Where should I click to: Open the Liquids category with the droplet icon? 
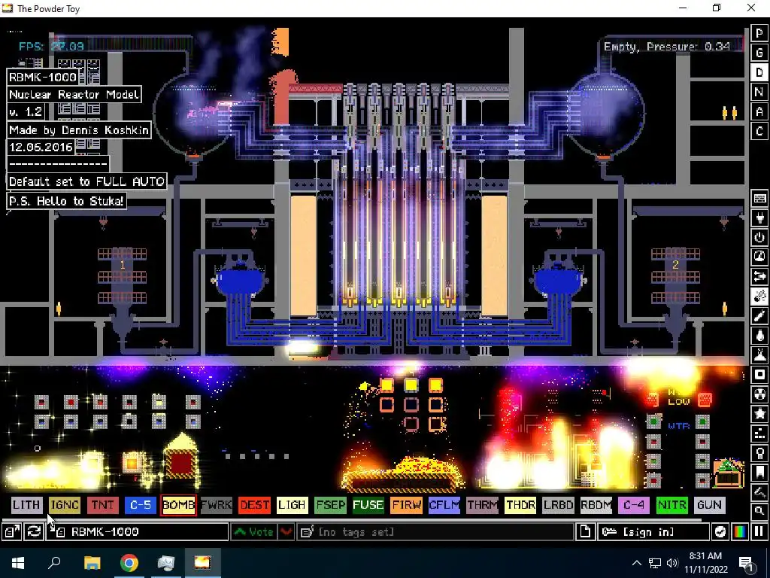759,336
